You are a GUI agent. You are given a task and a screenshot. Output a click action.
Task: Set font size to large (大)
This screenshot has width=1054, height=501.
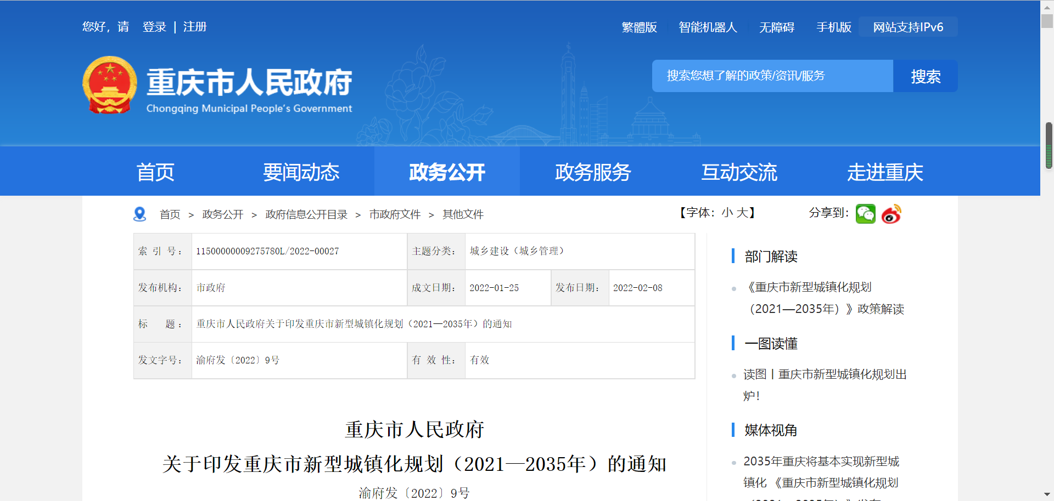click(x=742, y=213)
